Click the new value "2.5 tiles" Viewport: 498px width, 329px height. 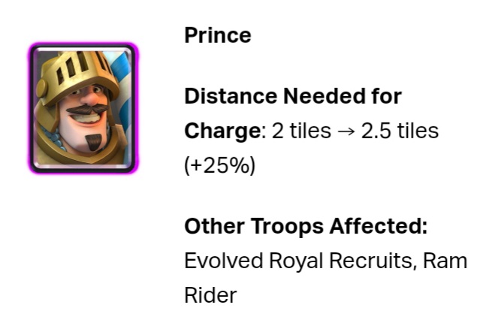[x=400, y=131]
